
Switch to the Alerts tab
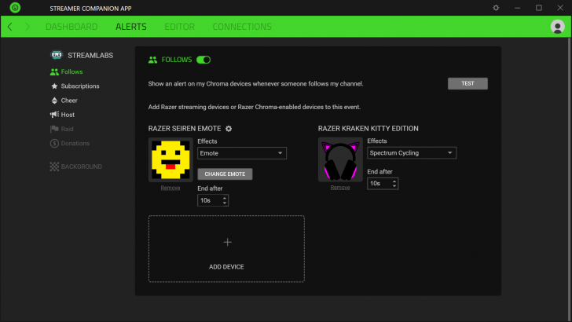coord(131,27)
